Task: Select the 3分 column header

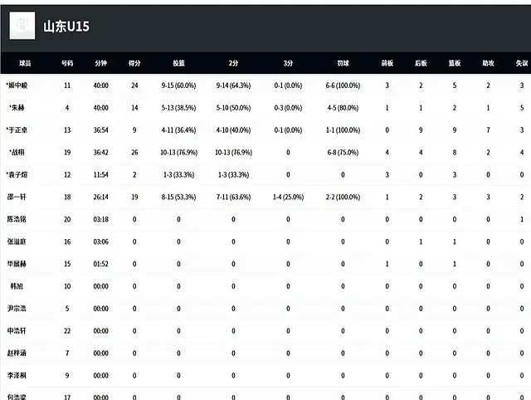Action: (x=288, y=62)
